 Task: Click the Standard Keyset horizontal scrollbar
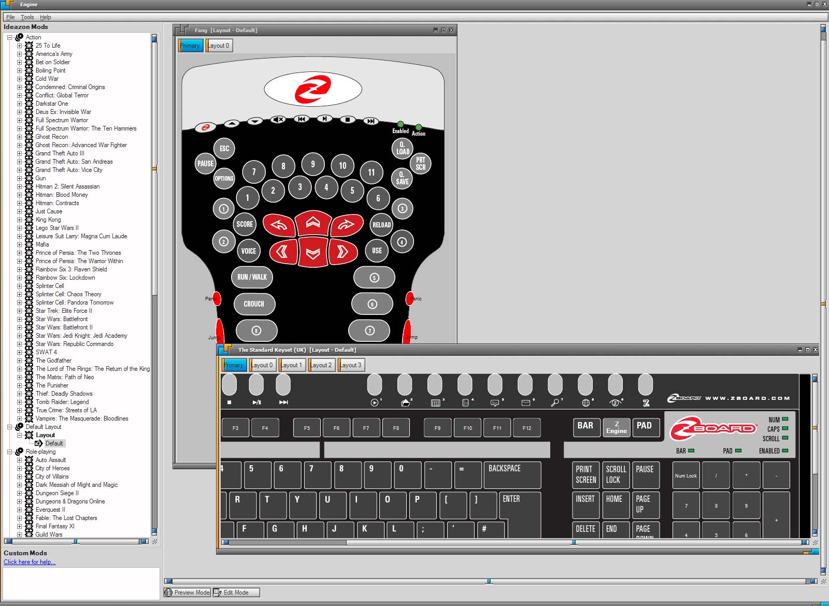click(516, 542)
